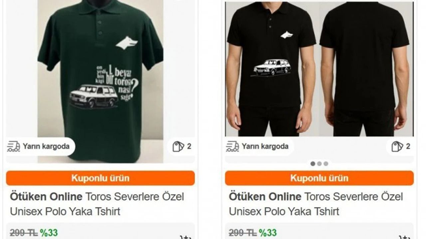
Task: Select the first carousel dot under black shirt
Action: click(313, 164)
